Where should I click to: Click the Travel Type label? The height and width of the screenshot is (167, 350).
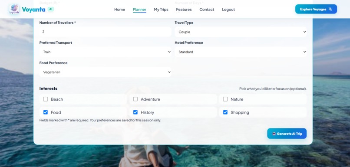click(184, 23)
